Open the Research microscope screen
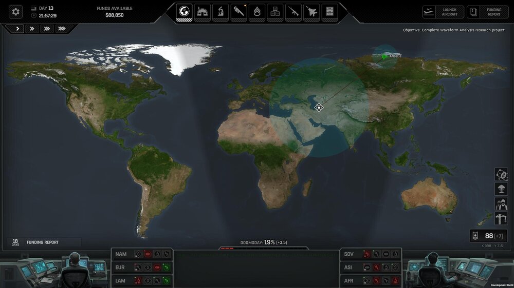The image size is (514, 288). [221, 12]
